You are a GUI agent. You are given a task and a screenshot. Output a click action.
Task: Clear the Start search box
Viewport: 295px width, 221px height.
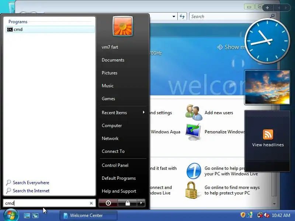91,203
